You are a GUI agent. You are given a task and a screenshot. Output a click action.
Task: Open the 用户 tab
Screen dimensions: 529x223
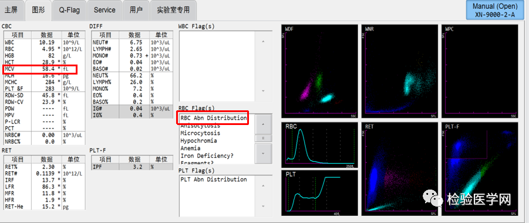tap(136, 10)
